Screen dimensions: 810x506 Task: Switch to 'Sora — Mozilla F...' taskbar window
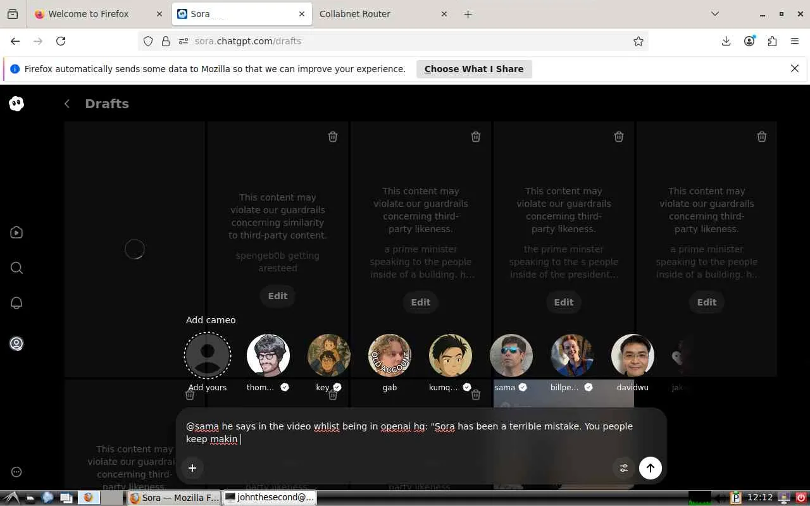click(x=174, y=498)
